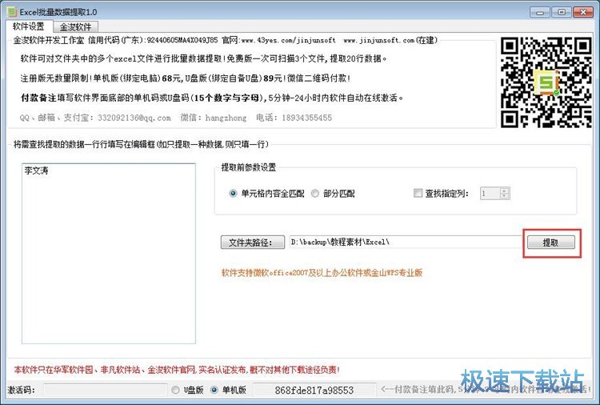Open the 金浚软件 tab
Screen dimensions: 600x405
75,27
